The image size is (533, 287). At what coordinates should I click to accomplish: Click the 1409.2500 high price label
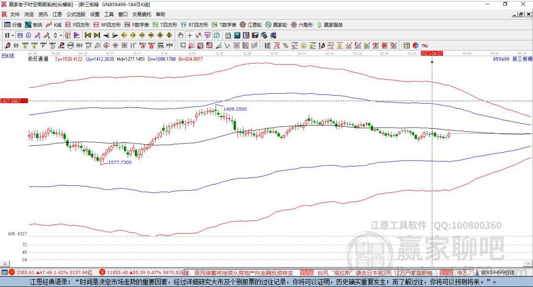coord(235,109)
